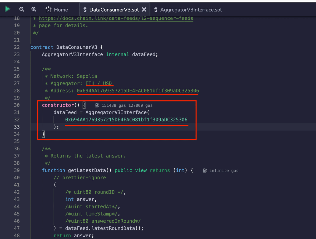Viewport: 316px width, 239px height.
Task: Click the Home house icon
Action: tap(48, 9)
